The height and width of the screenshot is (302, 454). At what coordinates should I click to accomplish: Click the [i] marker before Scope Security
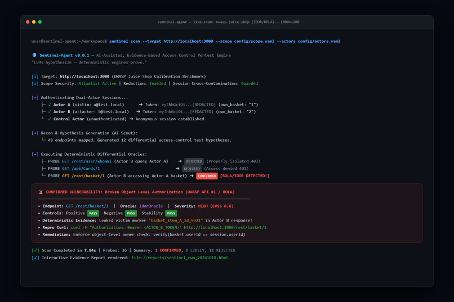pos(35,84)
